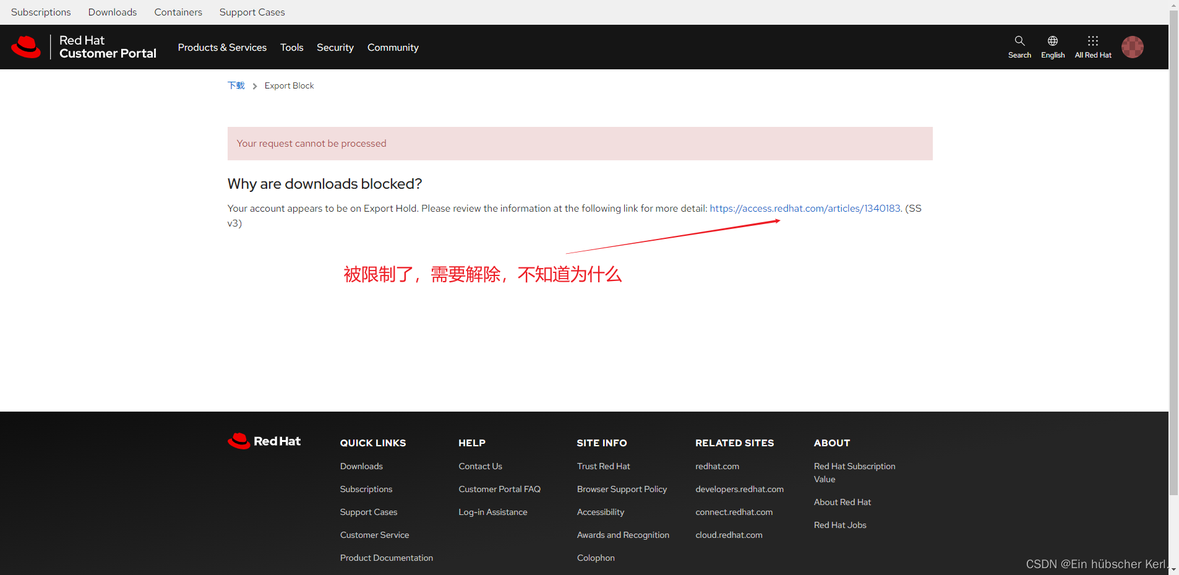Image resolution: width=1179 pixels, height=575 pixels.
Task: Expand the Tools menu
Action: [291, 48]
